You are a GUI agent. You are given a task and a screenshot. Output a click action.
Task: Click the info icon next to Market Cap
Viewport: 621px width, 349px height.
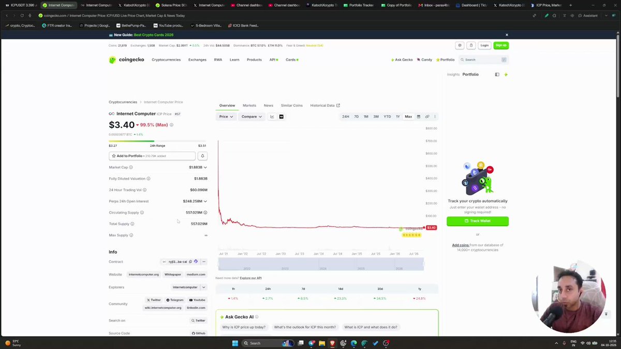(x=131, y=168)
